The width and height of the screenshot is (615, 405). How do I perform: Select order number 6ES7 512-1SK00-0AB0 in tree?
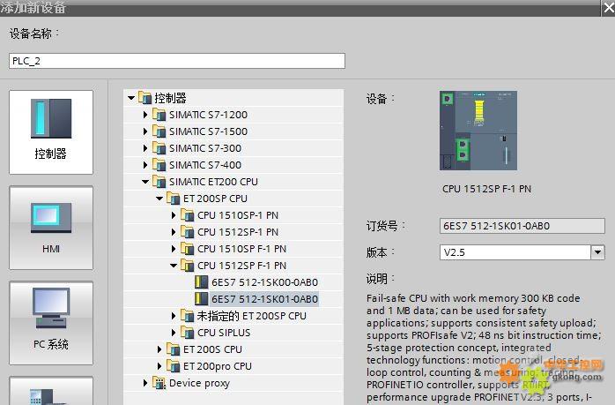[264, 282]
